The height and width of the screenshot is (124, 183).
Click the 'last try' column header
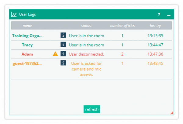click(155, 26)
